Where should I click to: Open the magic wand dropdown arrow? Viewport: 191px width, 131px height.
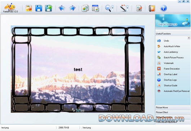pos(128,8)
